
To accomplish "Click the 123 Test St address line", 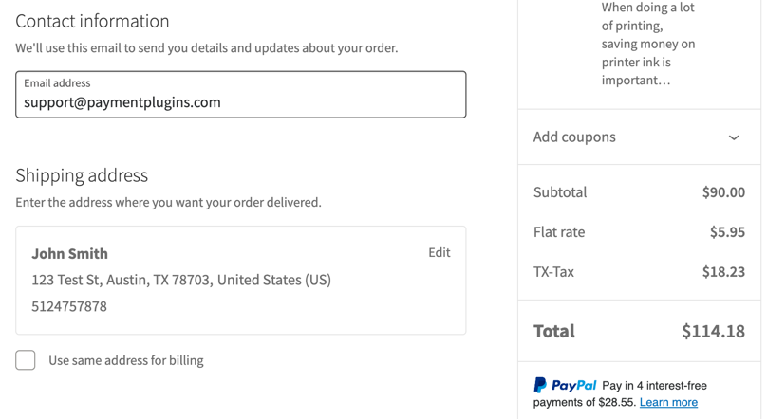I will (181, 280).
